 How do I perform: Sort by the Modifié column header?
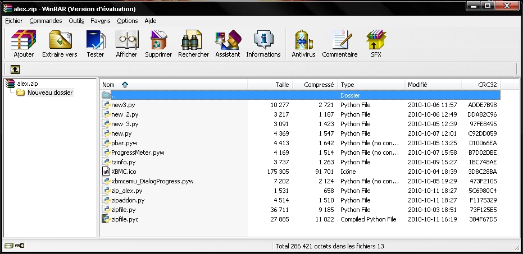pos(417,85)
